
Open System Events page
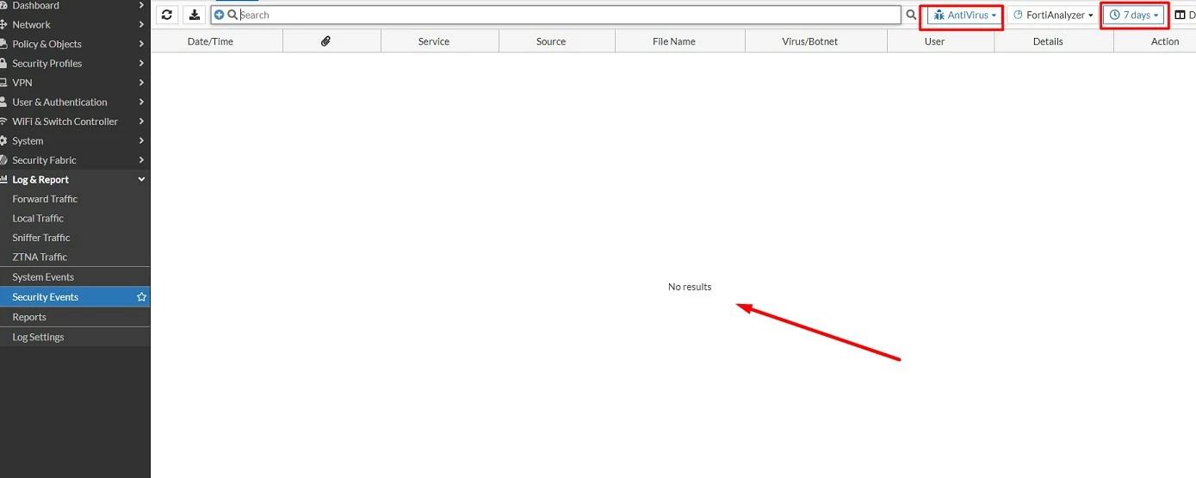pyautogui.click(x=75, y=277)
